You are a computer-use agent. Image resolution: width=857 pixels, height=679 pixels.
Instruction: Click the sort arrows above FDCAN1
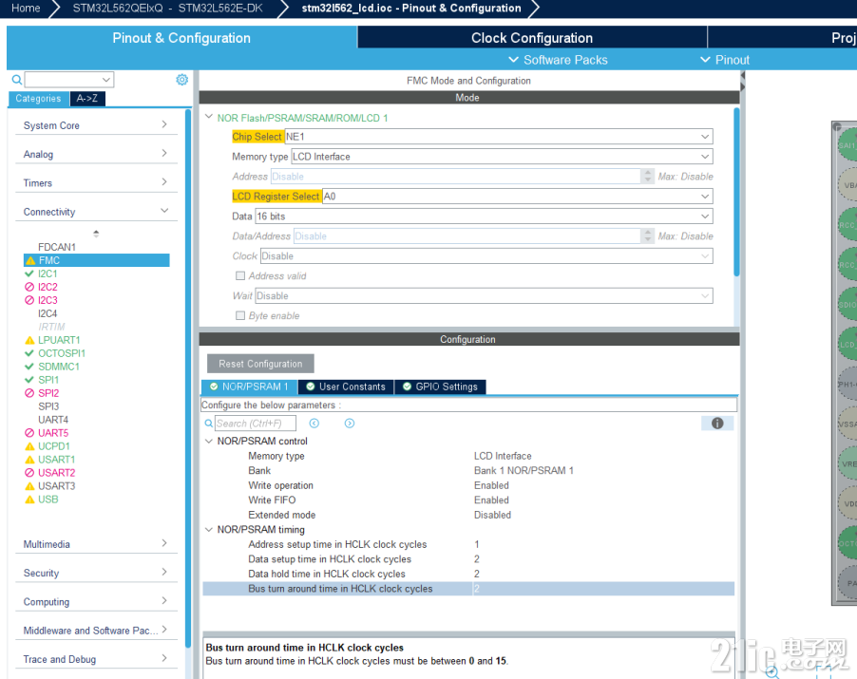(96, 234)
